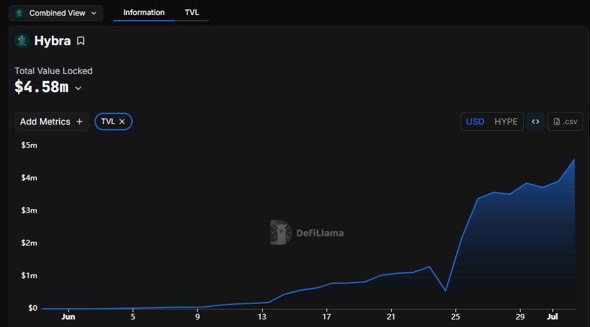The width and height of the screenshot is (590, 327).
Task: Click the chart dip near June 24
Action: click(x=445, y=291)
